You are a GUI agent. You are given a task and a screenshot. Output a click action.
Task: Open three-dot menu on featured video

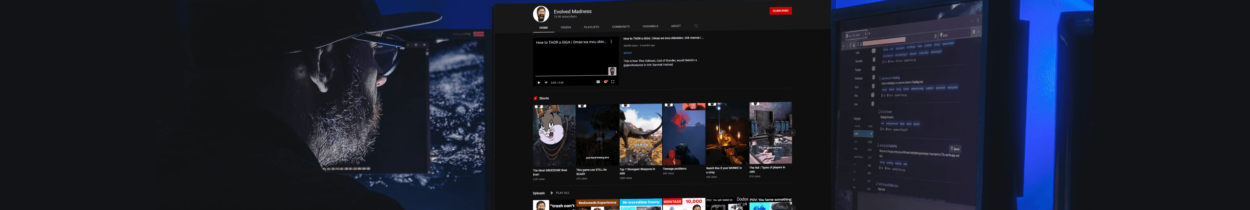pos(611,42)
